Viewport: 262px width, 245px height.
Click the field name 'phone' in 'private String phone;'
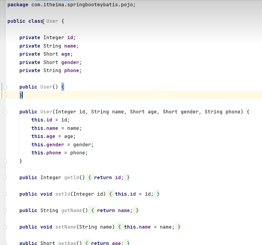pos(71,71)
